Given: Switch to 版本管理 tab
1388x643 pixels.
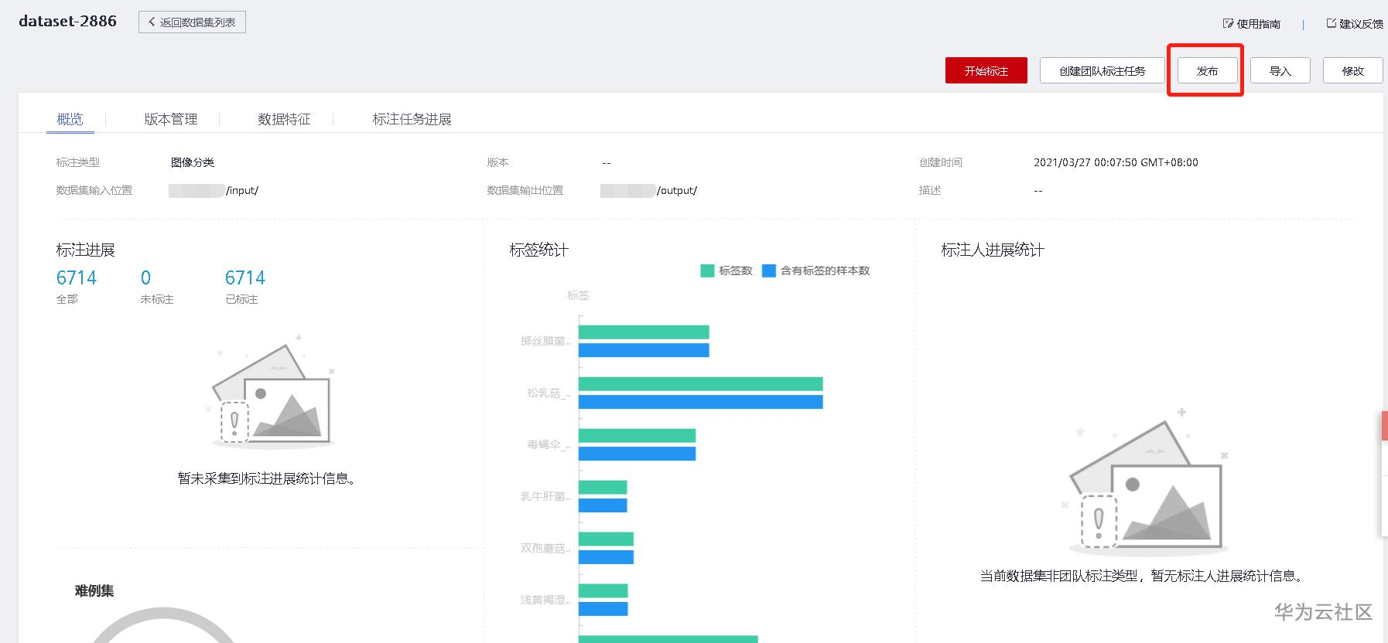Looking at the screenshot, I should (171, 119).
